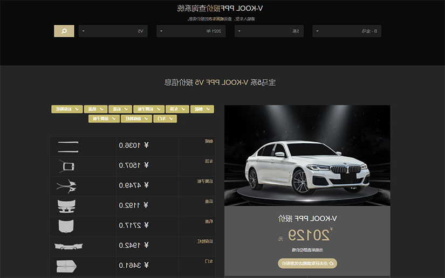
Task: Expand the 前翼子板 part tag
Action: pyautogui.click(x=104, y=119)
